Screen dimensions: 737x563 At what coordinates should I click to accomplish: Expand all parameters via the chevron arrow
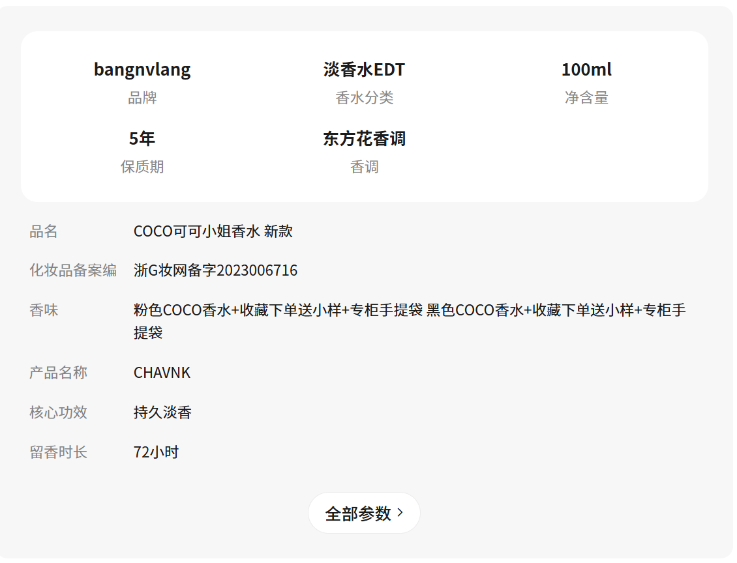tap(400, 513)
